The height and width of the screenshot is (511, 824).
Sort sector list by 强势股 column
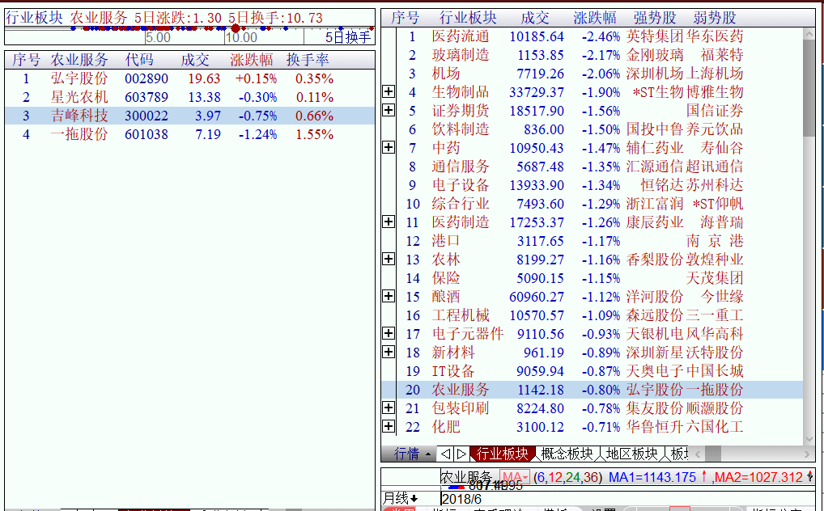coord(654,18)
